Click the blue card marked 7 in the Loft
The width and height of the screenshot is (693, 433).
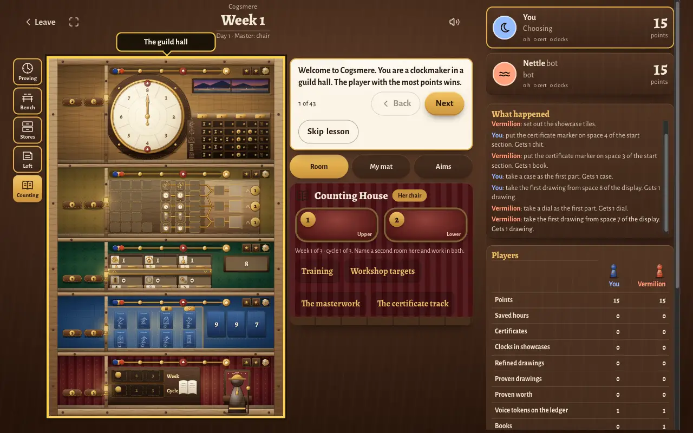click(256, 325)
